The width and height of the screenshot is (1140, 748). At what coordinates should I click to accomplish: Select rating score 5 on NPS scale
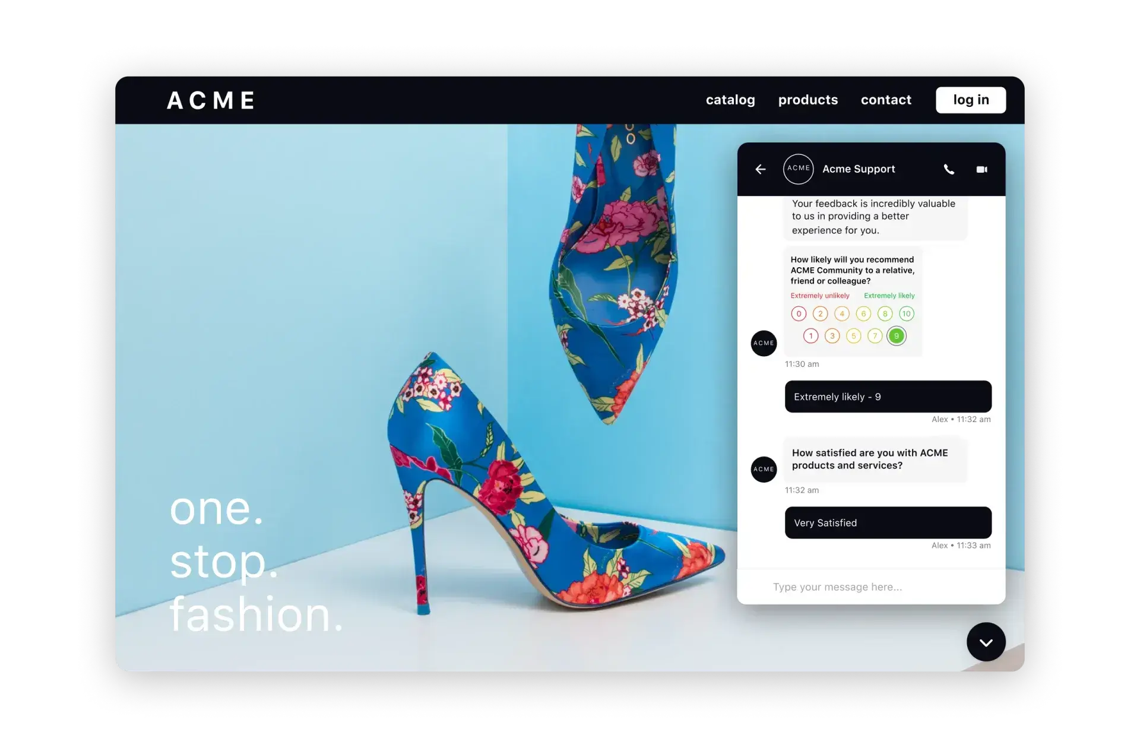pos(852,335)
